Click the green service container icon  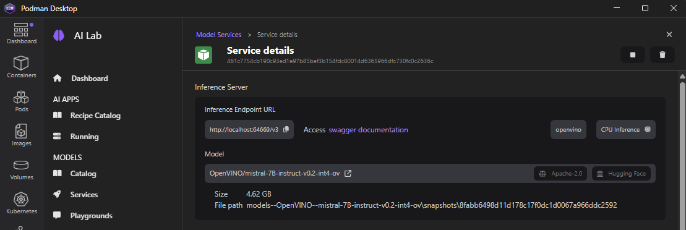pos(204,55)
